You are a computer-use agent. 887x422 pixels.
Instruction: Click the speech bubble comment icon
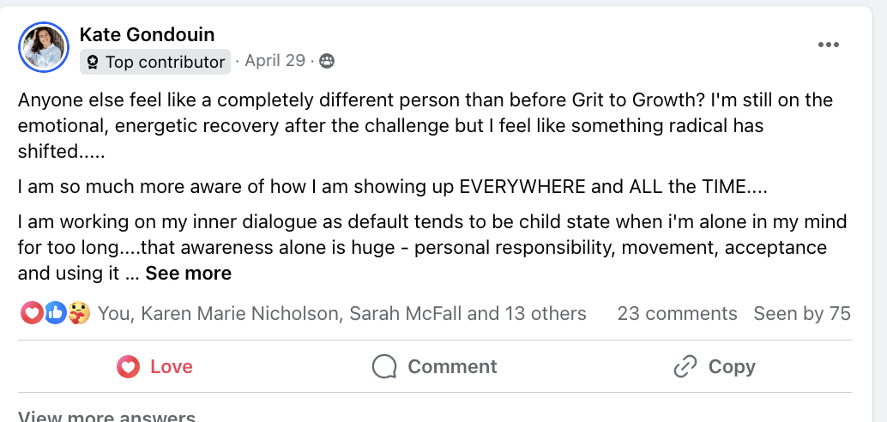pos(385,367)
